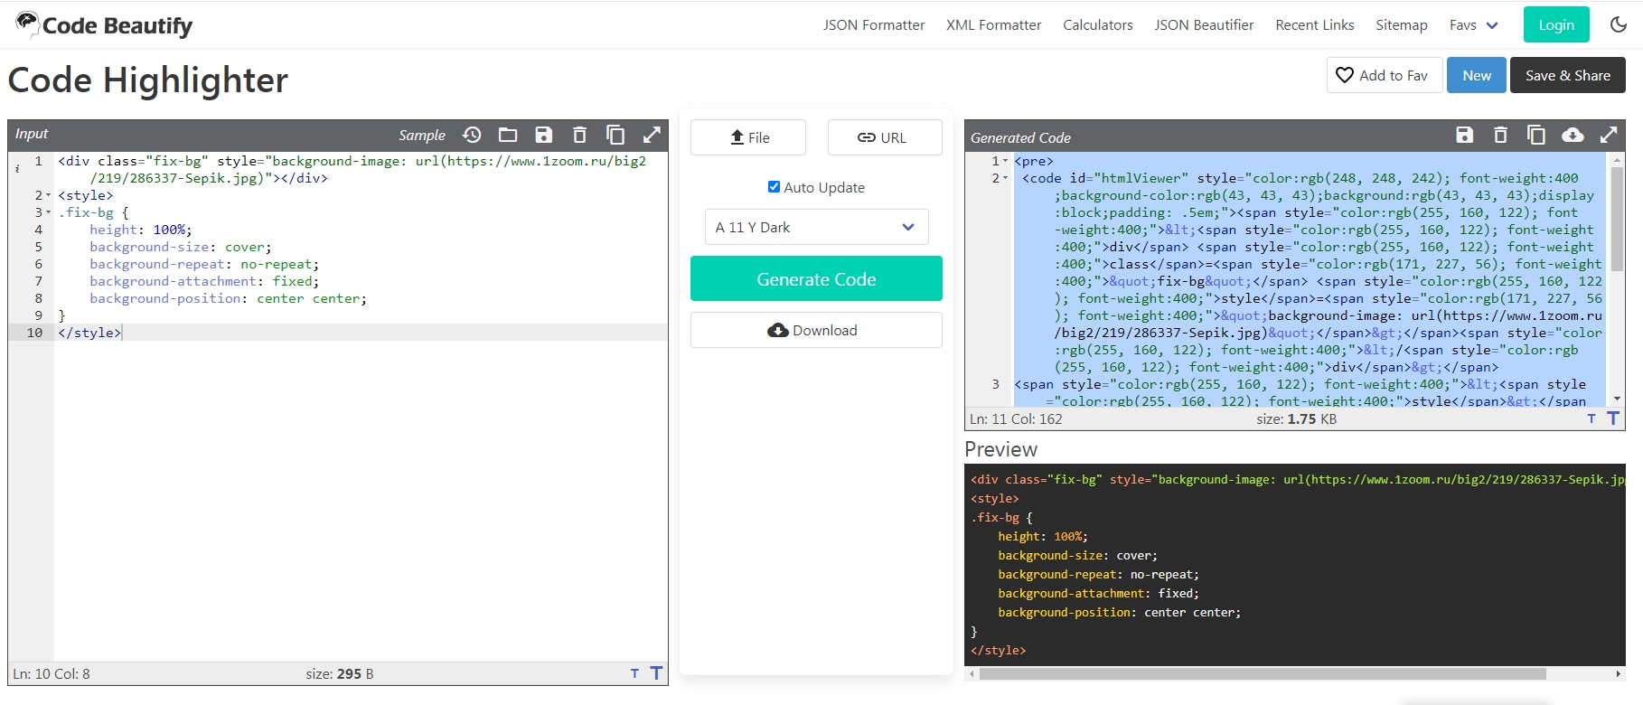This screenshot has width=1643, height=705.
Task: Open JSON Beautifier menu item
Action: 1204,25
